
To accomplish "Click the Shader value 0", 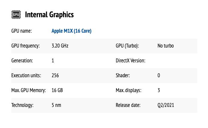I will pyautogui.click(x=159, y=75).
